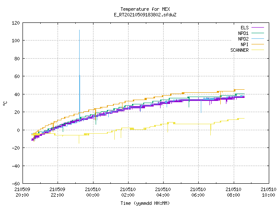Click the y-axis label 0
The width and height of the screenshot is (277, 207).
(18, 130)
